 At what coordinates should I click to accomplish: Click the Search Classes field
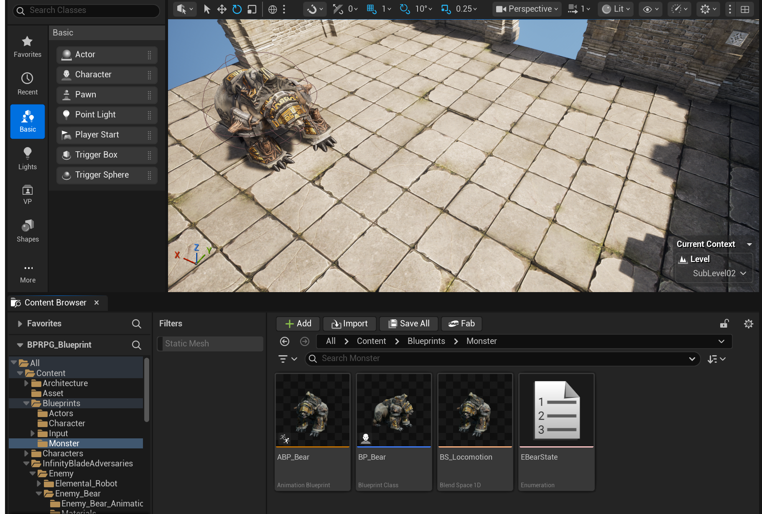point(87,10)
